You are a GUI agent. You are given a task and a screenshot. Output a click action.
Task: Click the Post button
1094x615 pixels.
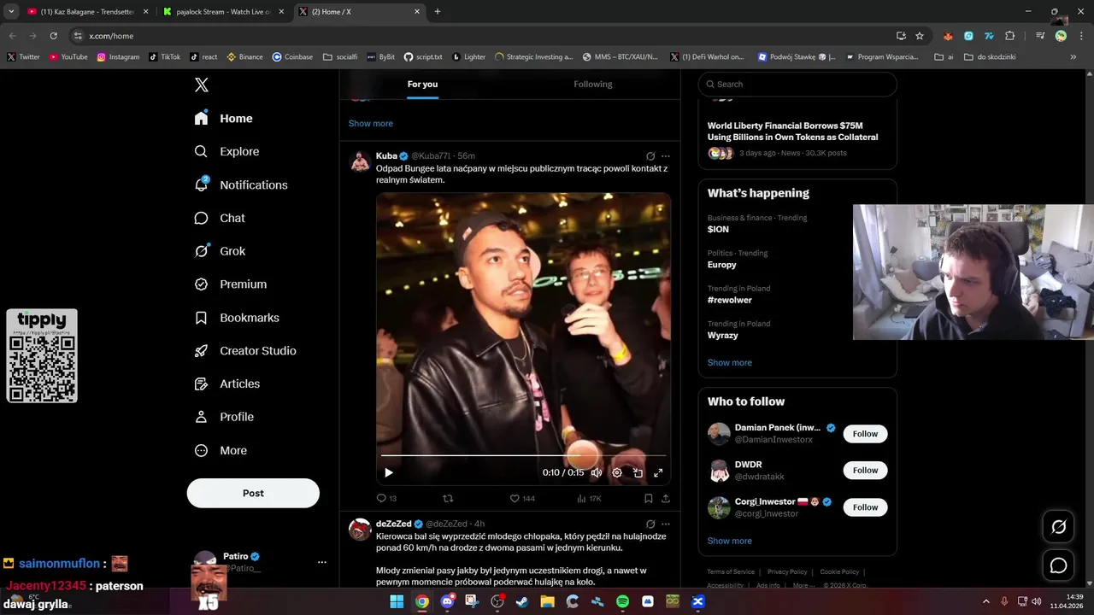pos(253,493)
